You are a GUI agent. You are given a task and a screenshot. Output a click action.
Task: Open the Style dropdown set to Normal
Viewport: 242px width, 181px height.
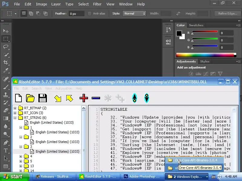[134, 14]
